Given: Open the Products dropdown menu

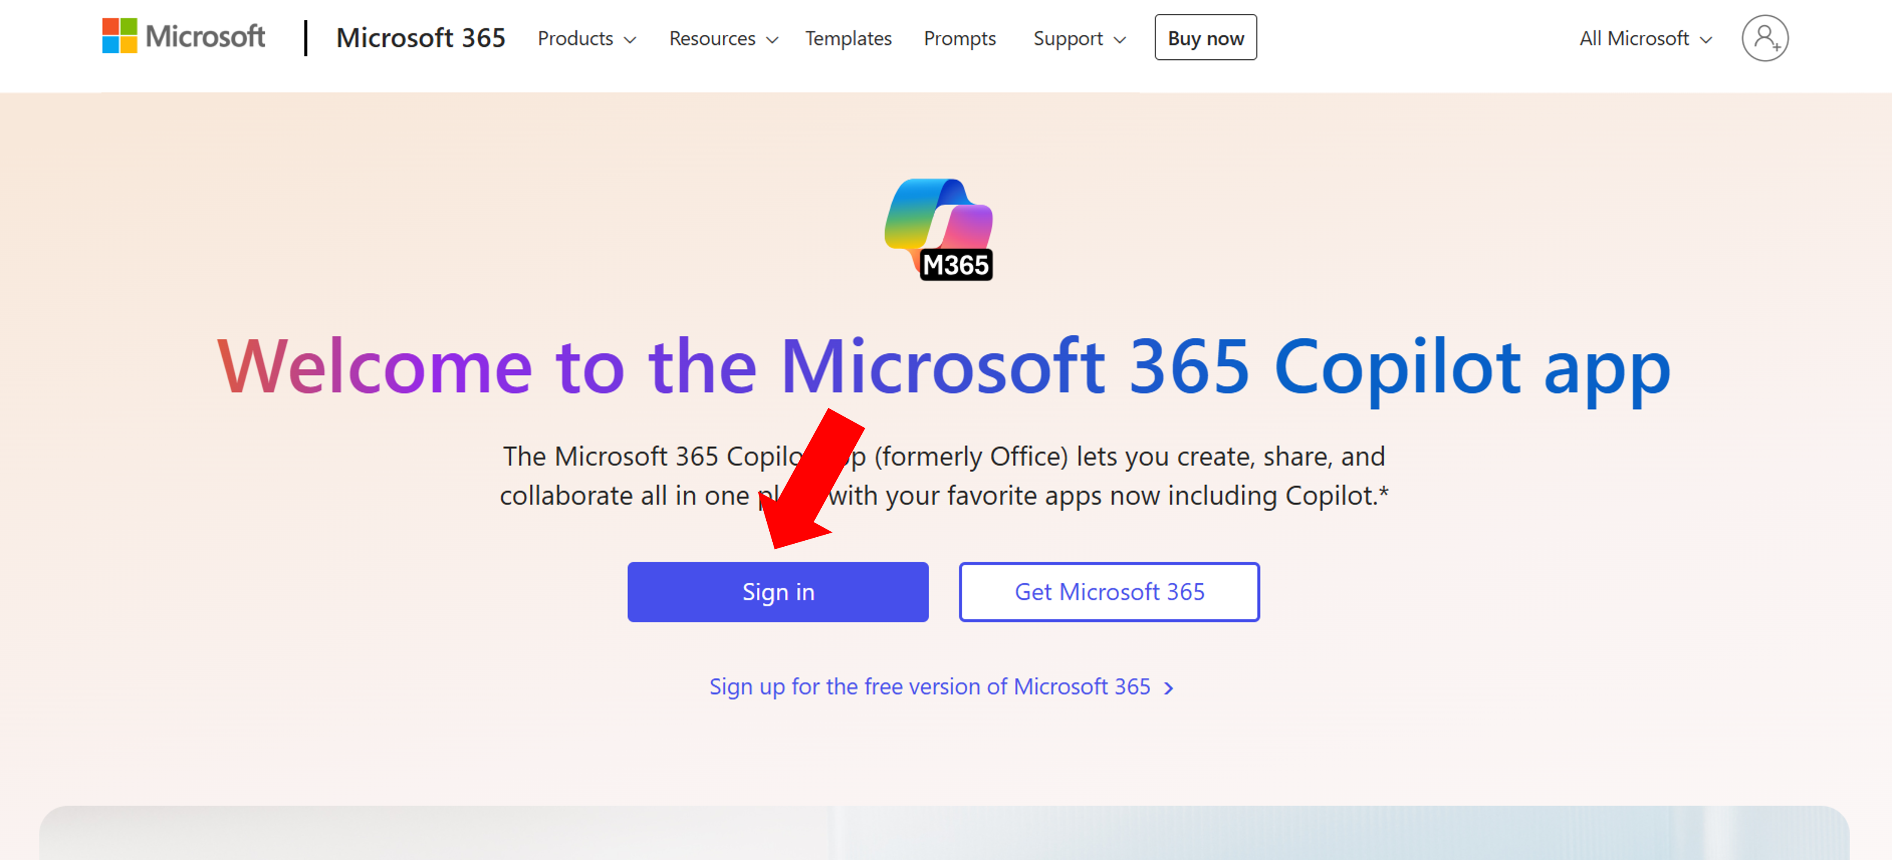Looking at the screenshot, I should pyautogui.click(x=586, y=38).
